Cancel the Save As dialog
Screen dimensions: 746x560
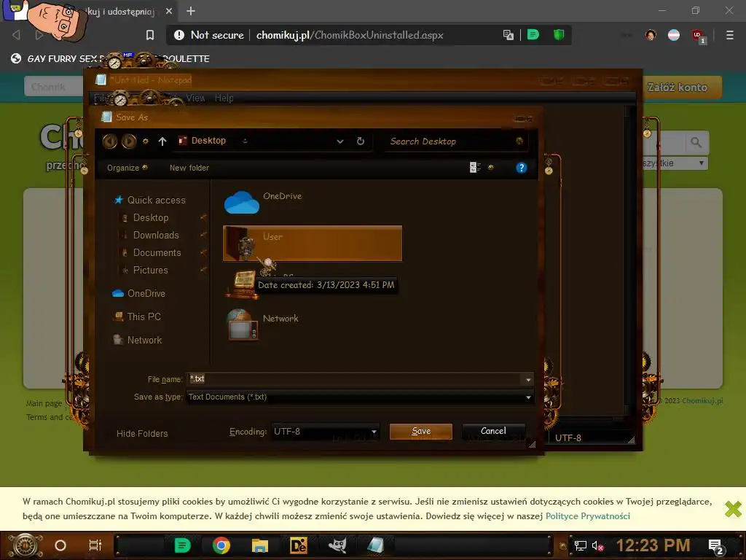(493, 431)
